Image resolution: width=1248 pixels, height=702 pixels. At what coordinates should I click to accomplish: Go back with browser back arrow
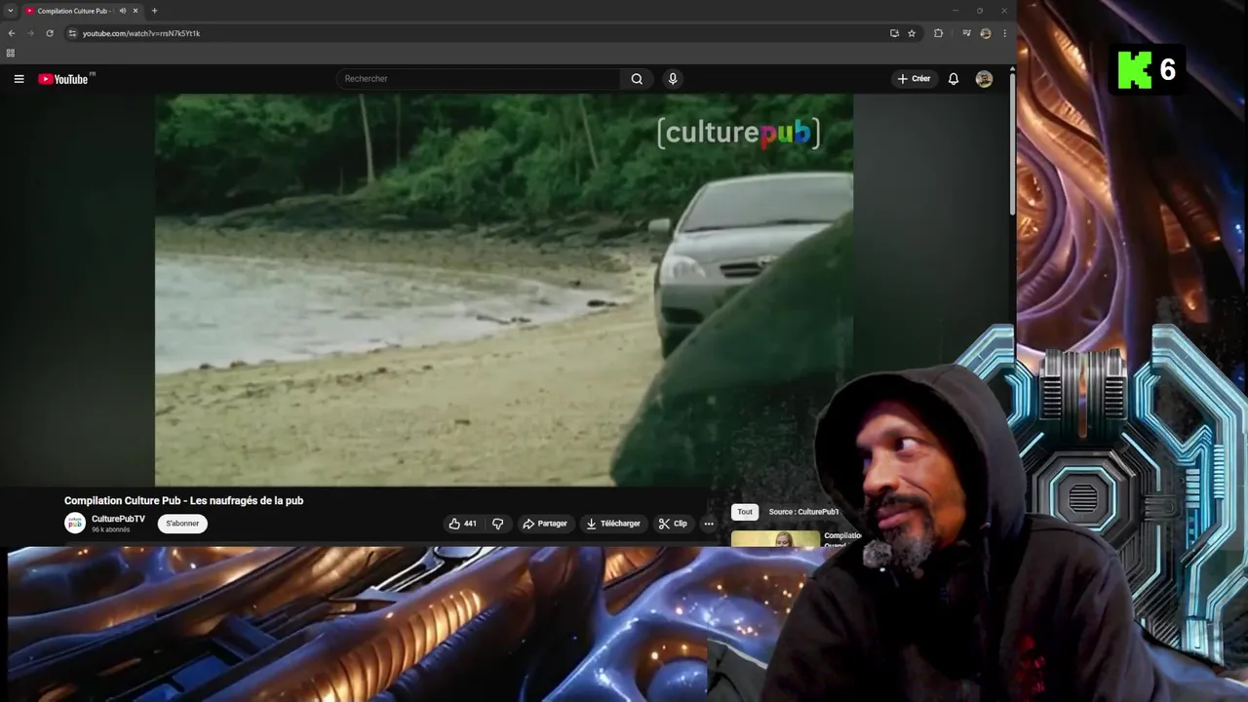click(12, 33)
